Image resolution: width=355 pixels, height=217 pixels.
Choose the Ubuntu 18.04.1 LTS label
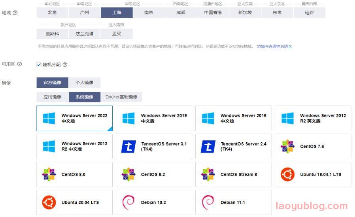pyautogui.click(x=321, y=174)
